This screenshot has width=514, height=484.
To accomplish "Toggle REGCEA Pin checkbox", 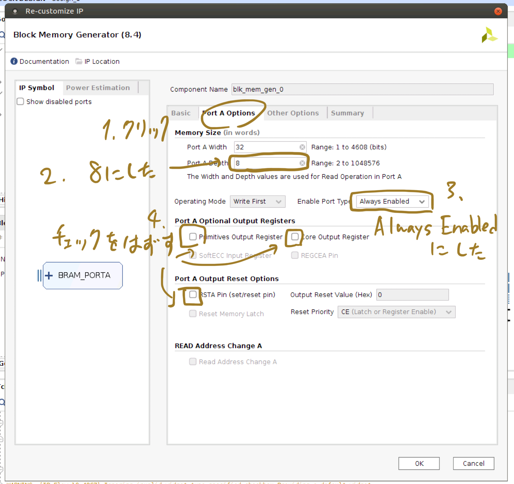I will click(295, 255).
